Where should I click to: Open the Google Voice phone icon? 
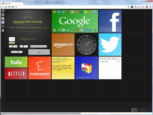63,30
